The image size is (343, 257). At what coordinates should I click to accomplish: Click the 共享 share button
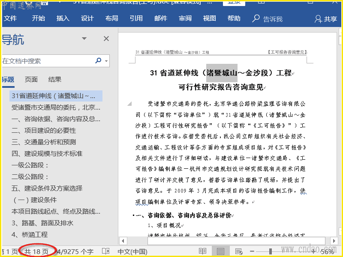tap(326, 19)
